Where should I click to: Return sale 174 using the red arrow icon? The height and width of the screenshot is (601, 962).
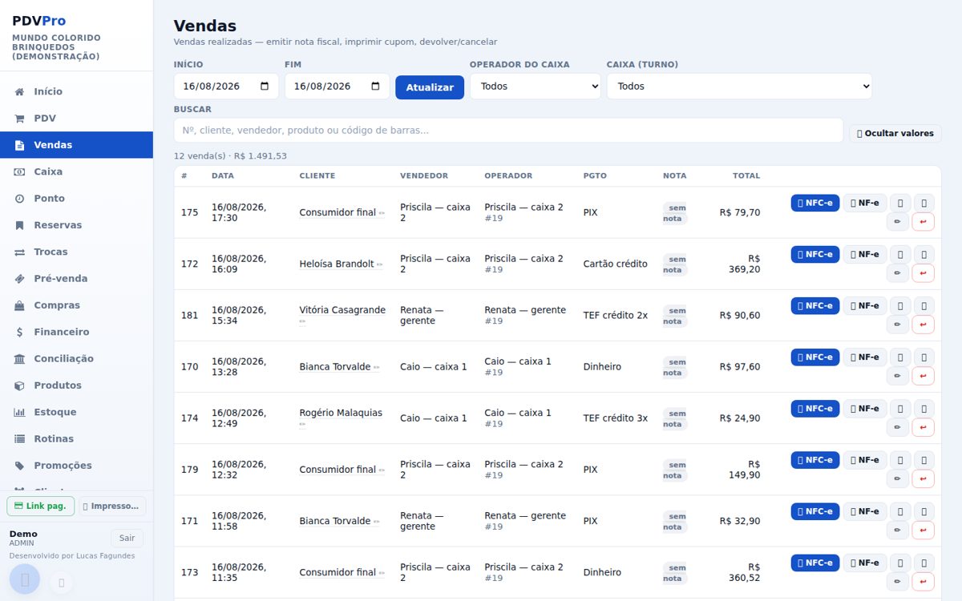point(924,427)
